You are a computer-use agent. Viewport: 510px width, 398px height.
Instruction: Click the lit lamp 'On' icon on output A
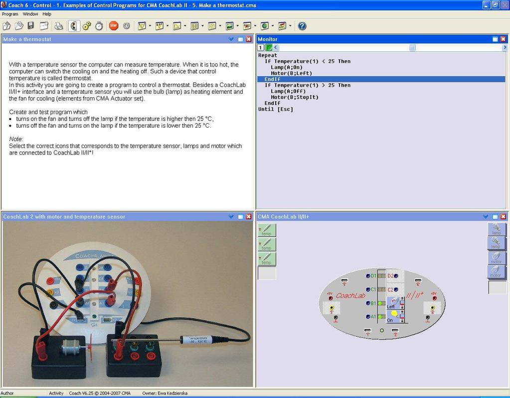click(393, 316)
